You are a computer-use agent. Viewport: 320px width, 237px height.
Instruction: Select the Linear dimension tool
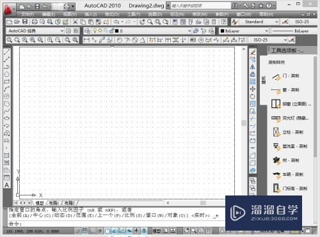point(86,40)
